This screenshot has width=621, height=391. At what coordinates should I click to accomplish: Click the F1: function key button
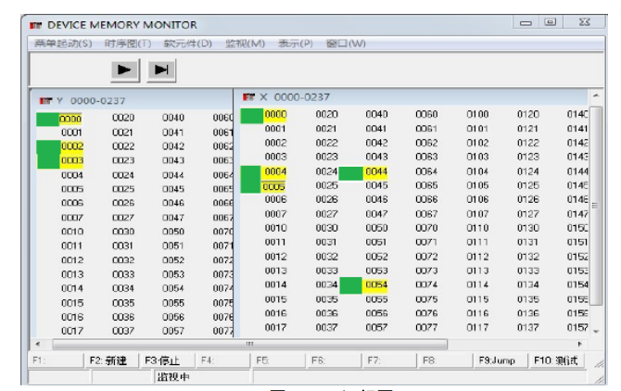click(56, 360)
